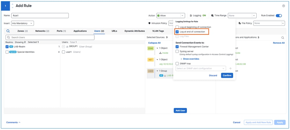Image resolution: width=290 pixels, height=130 pixels.
Task: Click the Name field containing Rule1
Action: pos(40,16)
